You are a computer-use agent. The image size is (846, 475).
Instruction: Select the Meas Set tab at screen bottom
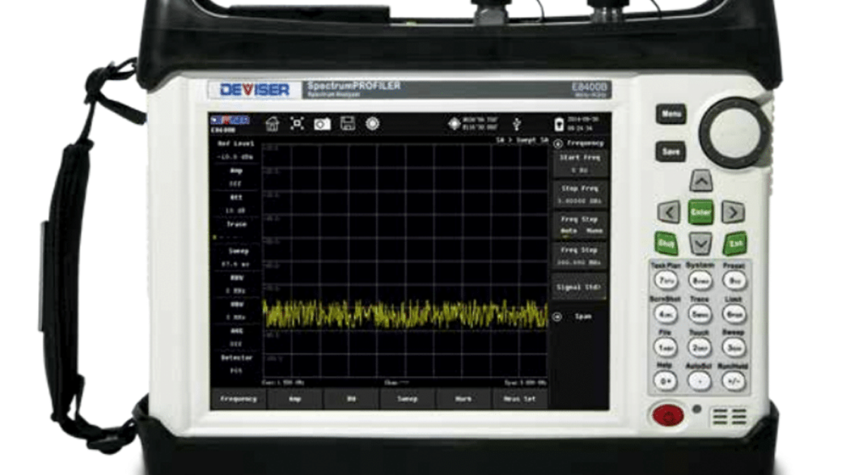click(x=520, y=398)
